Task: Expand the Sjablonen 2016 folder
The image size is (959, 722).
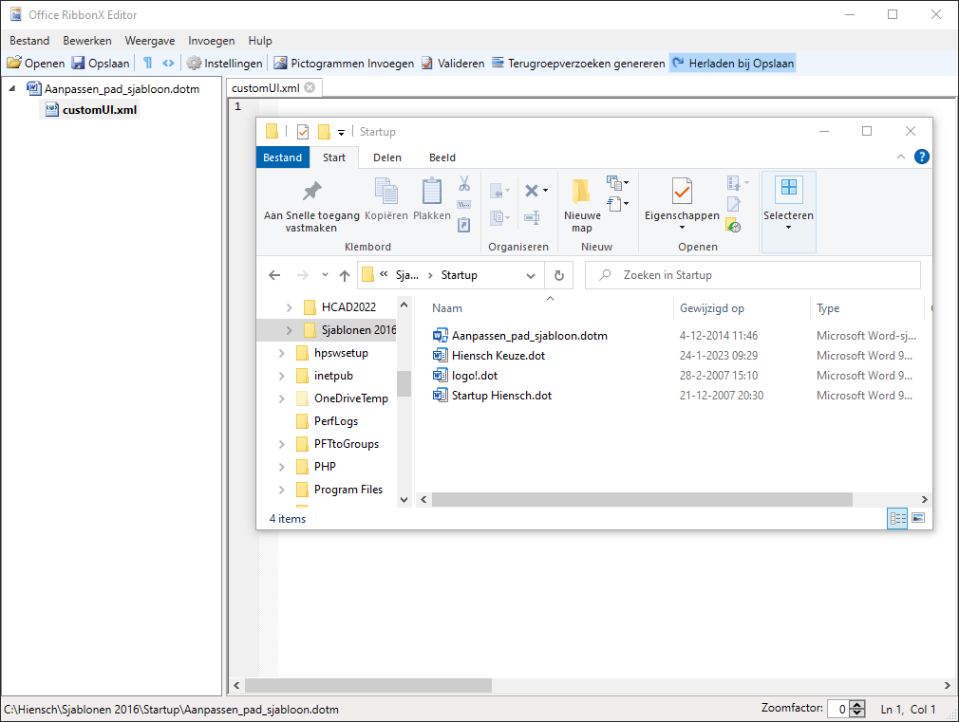Action: coord(289,330)
